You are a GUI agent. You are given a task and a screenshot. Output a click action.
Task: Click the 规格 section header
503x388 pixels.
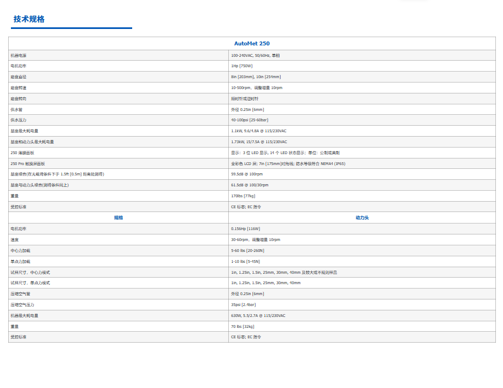(x=119, y=217)
